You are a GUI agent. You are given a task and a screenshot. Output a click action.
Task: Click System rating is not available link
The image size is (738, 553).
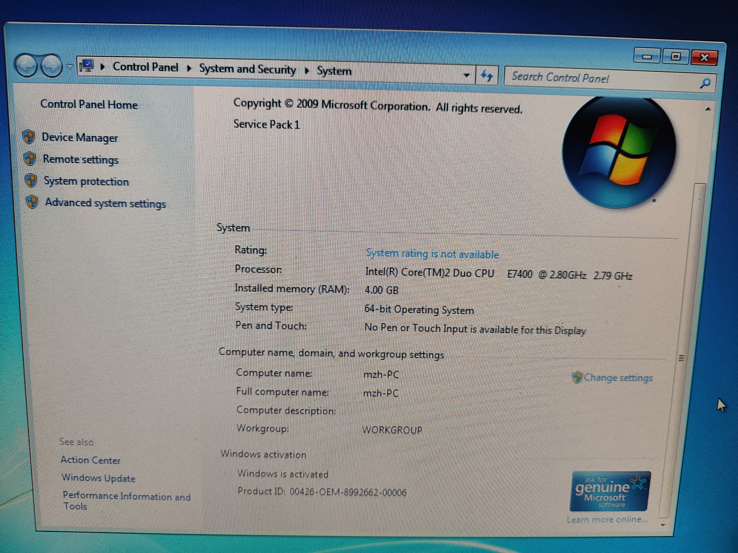[x=432, y=254]
